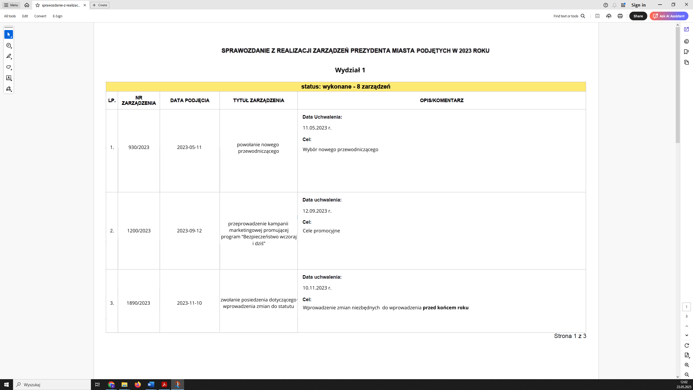Star the sprawozdanie document tab
The image size is (693, 390).
38,5
